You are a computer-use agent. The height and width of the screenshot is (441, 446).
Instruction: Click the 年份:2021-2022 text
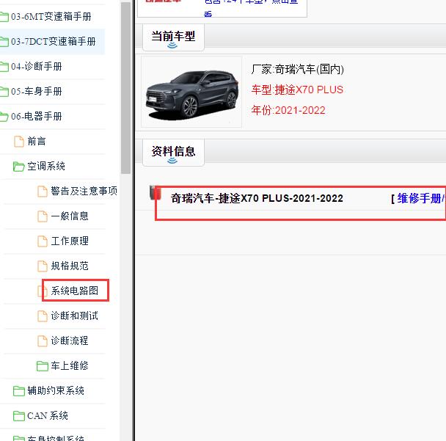coord(288,110)
